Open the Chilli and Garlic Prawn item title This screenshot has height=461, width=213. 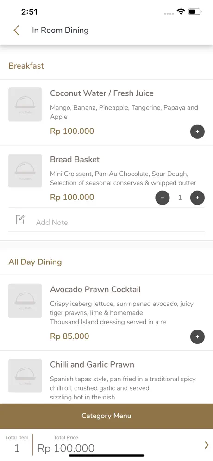coord(92,365)
